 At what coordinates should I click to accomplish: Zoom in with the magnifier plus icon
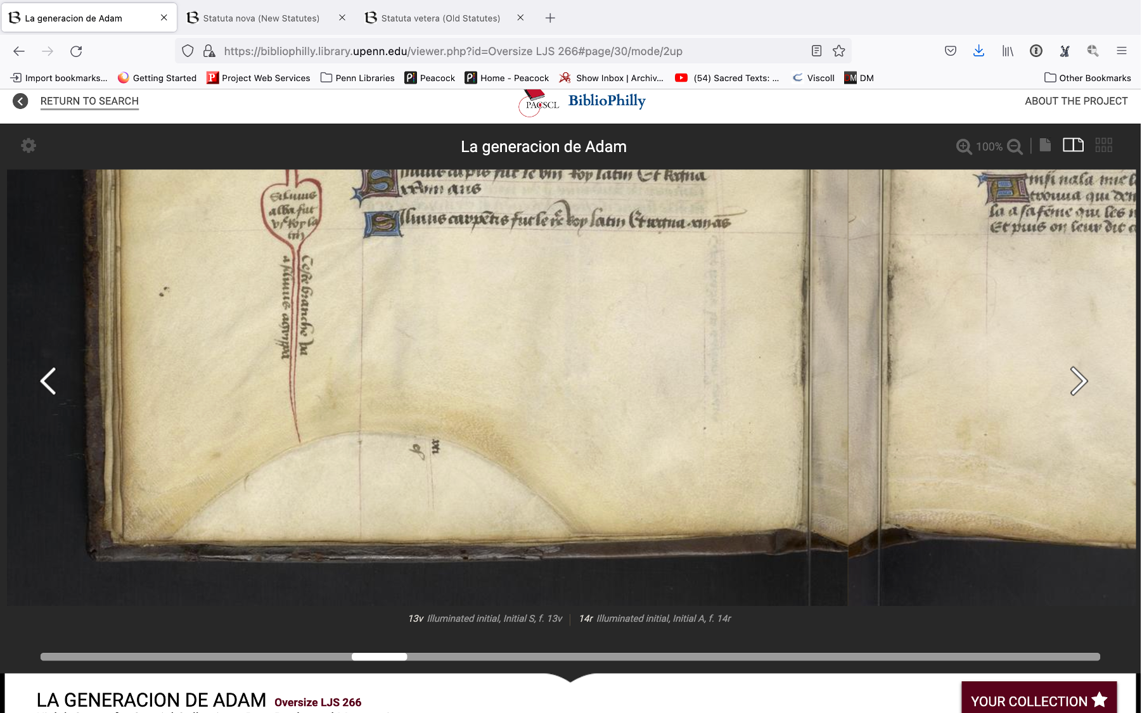(964, 146)
